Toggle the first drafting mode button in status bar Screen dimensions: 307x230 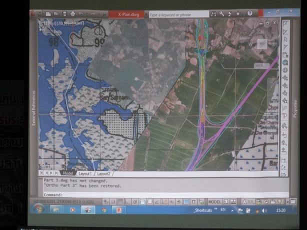point(105,202)
